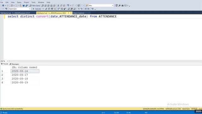Click Comment out selected lines icon
The image size is (202, 114).
point(79,9)
